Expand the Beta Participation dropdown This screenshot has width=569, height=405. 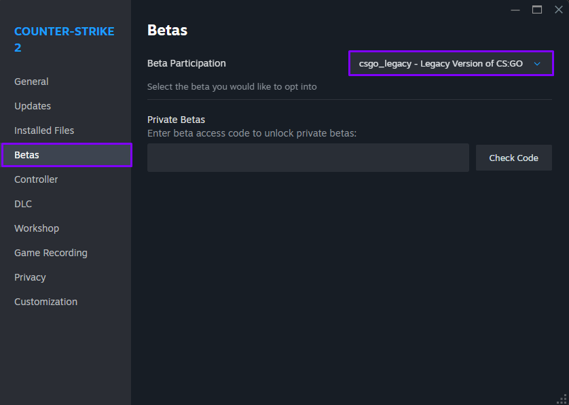point(451,64)
